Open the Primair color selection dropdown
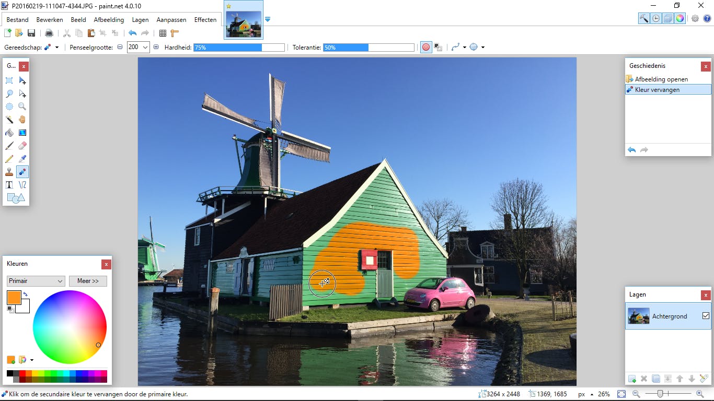714x401 pixels. tap(36, 281)
